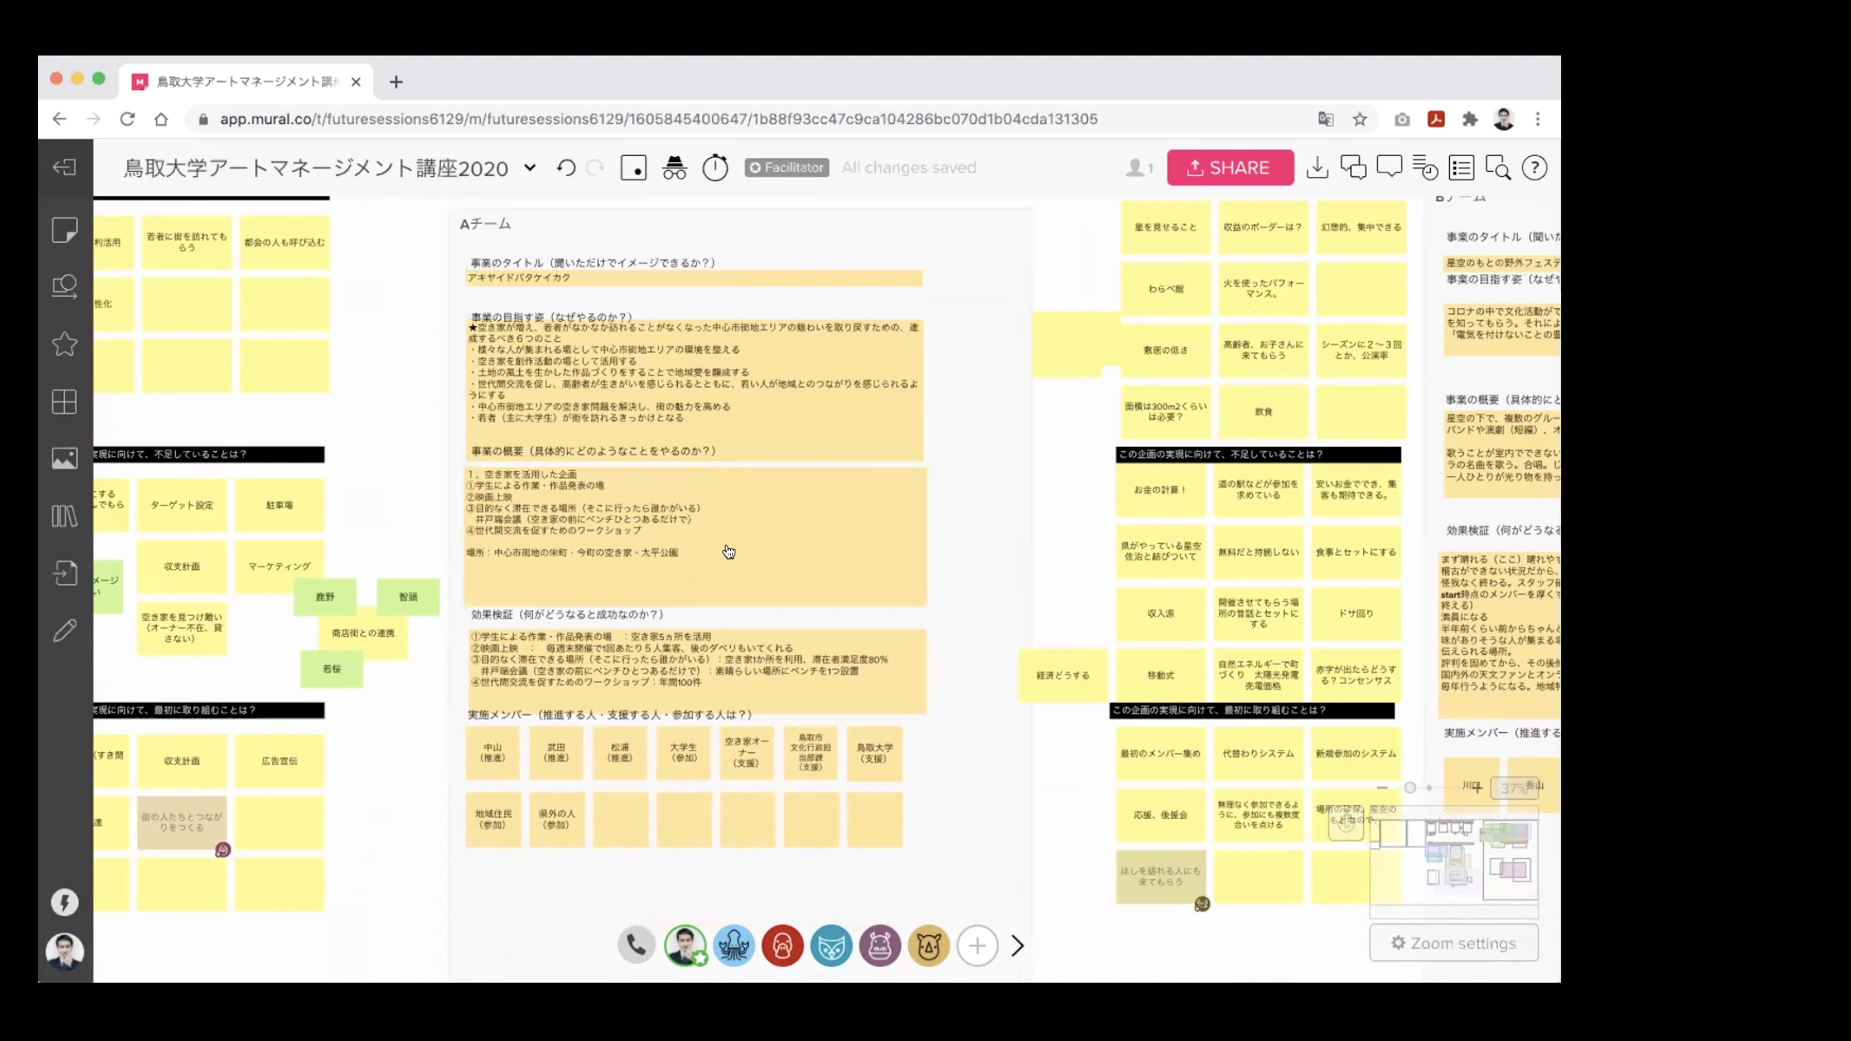Select the draw pencil tool
The image size is (1851, 1041).
[x=65, y=630]
